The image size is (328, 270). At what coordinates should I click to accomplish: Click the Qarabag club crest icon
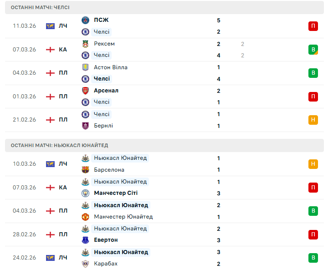85,264
